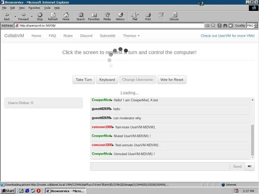Screen dimensions: 259x194
Task: Focus the chat message input field
Action: pyautogui.click(x=160, y=166)
